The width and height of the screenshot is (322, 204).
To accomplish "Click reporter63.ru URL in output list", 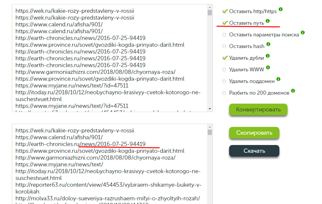I will tap(108, 188).
